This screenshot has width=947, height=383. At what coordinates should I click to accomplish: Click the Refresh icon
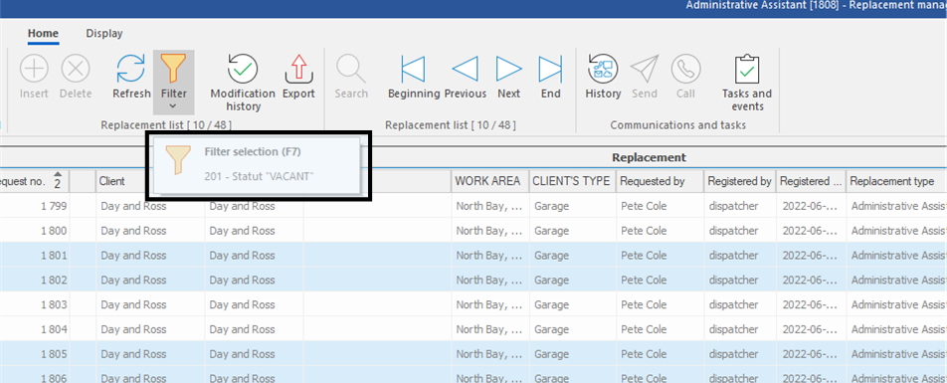131,69
